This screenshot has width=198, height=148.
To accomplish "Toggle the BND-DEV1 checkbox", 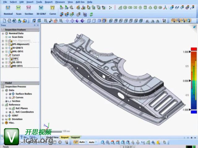I will coord(6,66).
